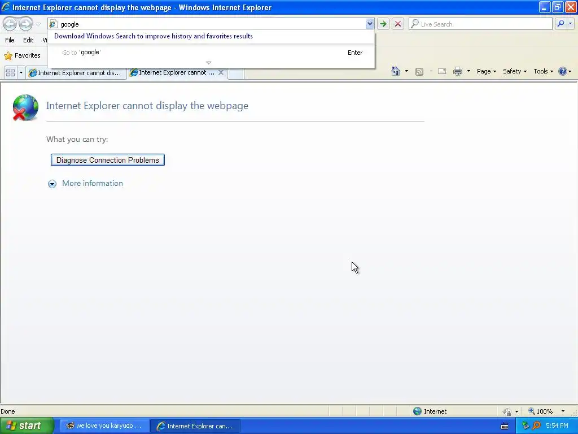This screenshot has height=434, width=578.
Task: Open the Edit menu
Action: tap(28, 40)
